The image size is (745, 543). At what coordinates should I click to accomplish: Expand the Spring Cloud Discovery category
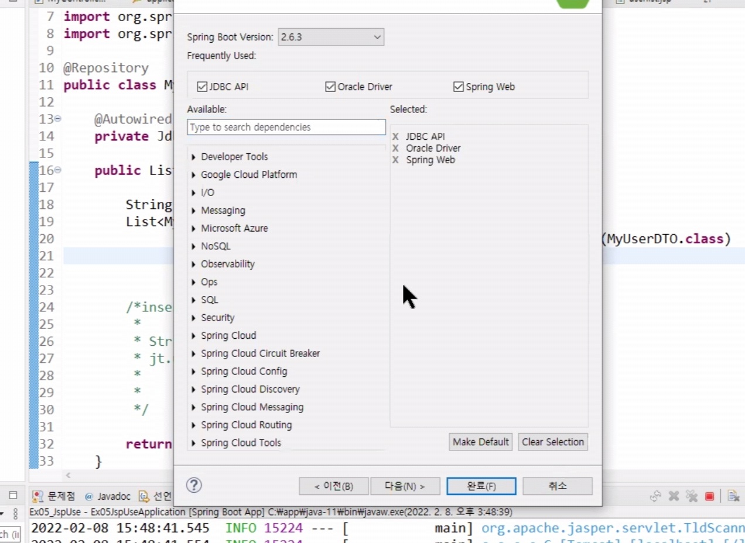point(193,389)
